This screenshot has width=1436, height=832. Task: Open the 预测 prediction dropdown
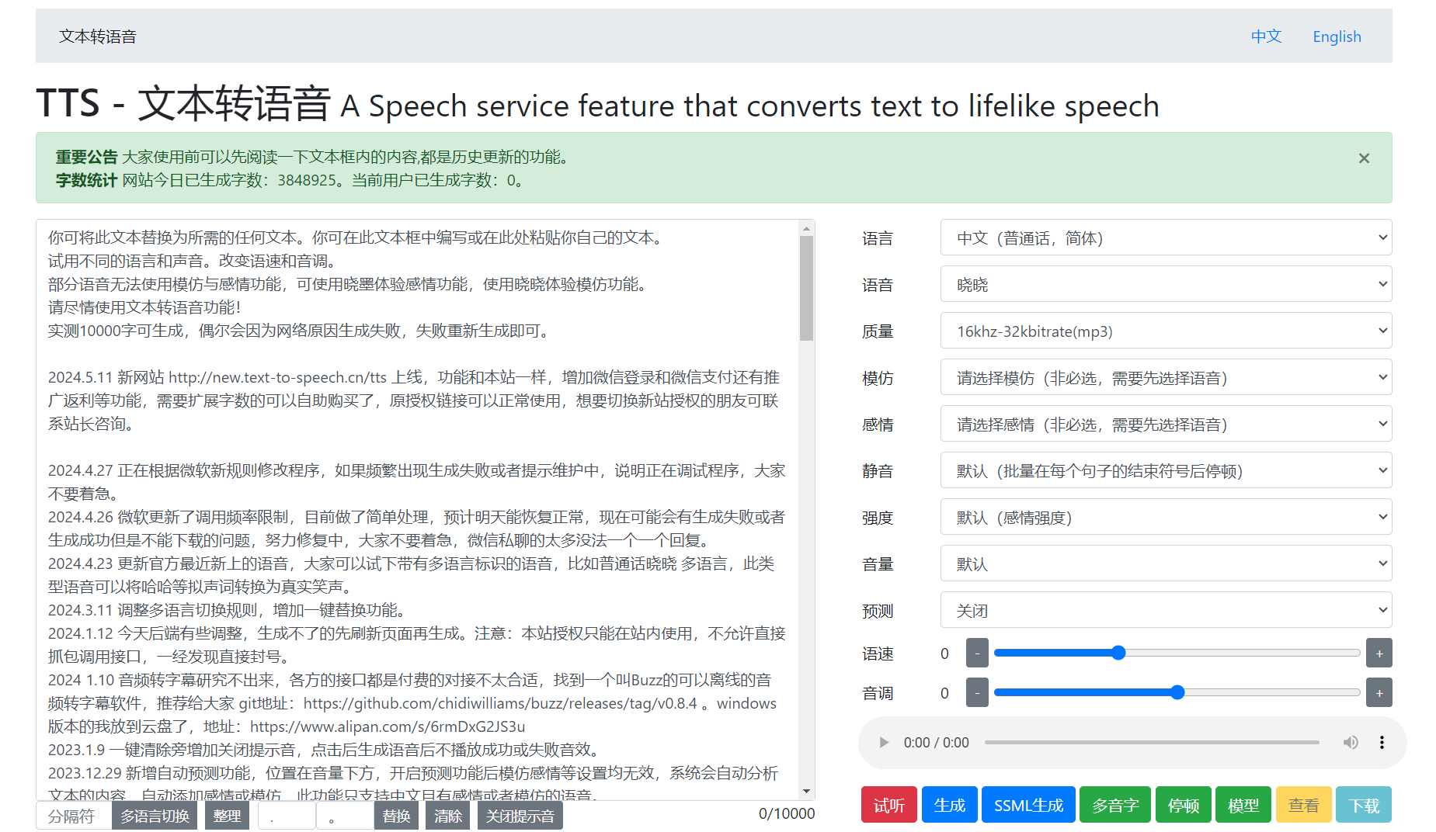1165,610
